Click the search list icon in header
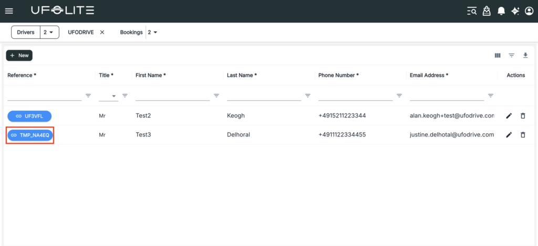The image size is (538, 246). pyautogui.click(x=472, y=11)
